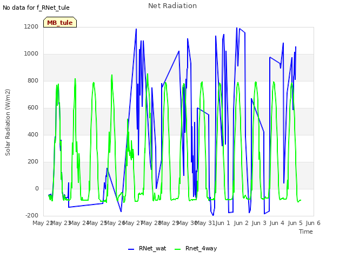
Task: Click the MB_tule label box
Action: 60,22
